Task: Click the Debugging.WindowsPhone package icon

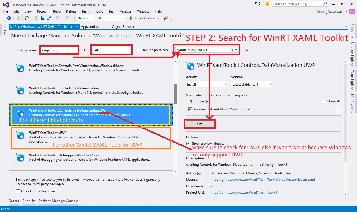Action: 20,157
